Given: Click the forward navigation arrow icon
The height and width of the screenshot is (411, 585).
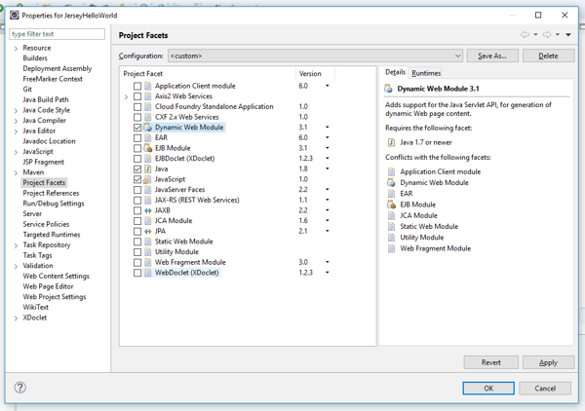Looking at the screenshot, I should click(x=548, y=35).
